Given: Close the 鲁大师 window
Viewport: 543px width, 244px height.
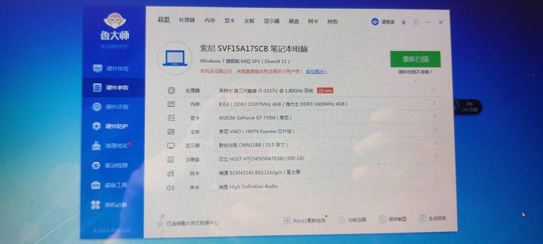Looking at the screenshot, I should (441, 22).
